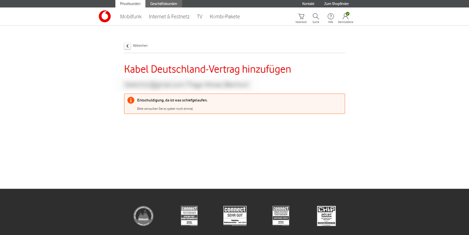Click the mountain award badge in the footer
469x235 pixels.
(x=143, y=216)
